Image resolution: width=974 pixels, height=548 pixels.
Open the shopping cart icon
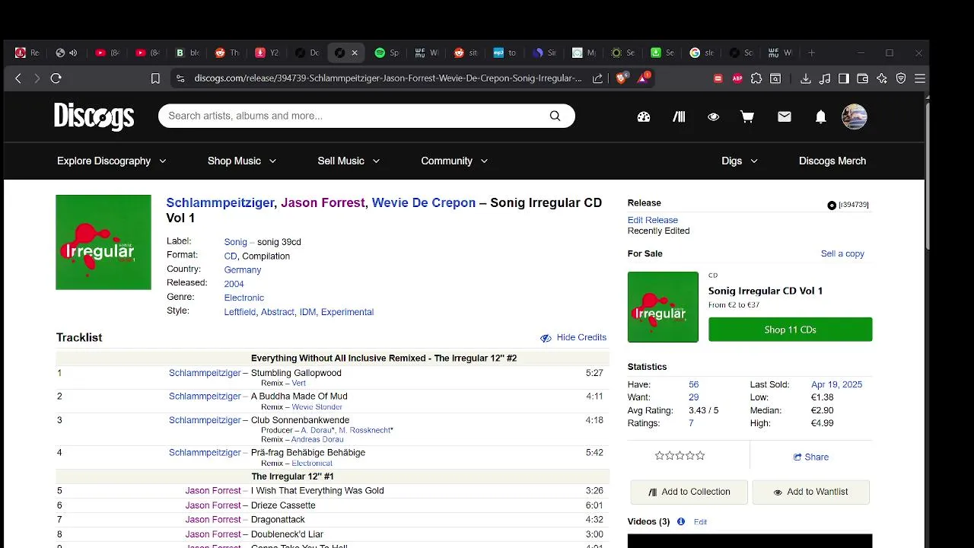747,116
